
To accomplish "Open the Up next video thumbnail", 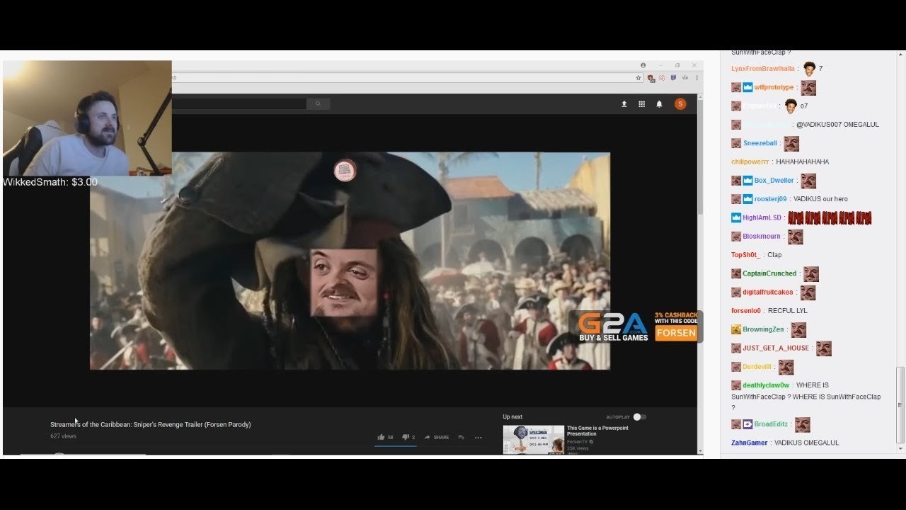I will click(x=533, y=439).
